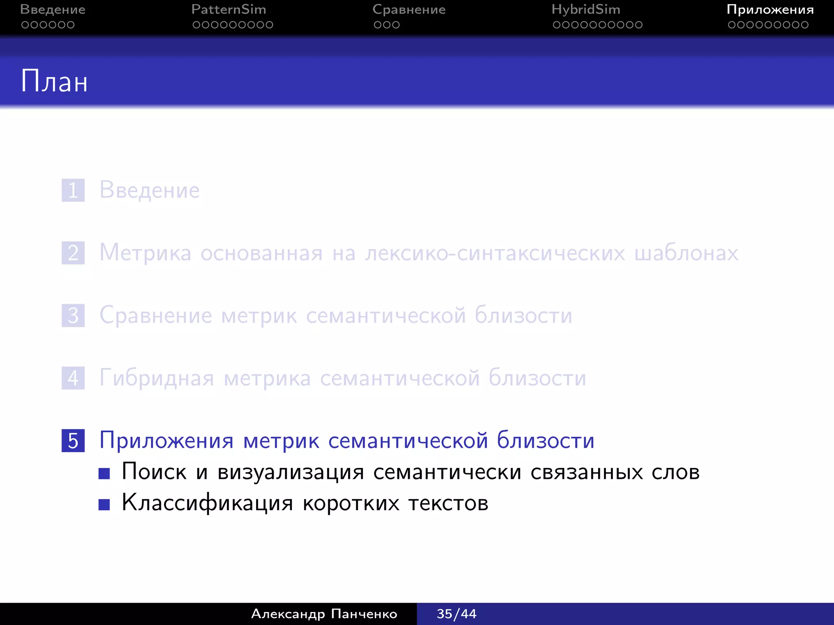Click the last slide dot under Сравнение

[x=396, y=25]
